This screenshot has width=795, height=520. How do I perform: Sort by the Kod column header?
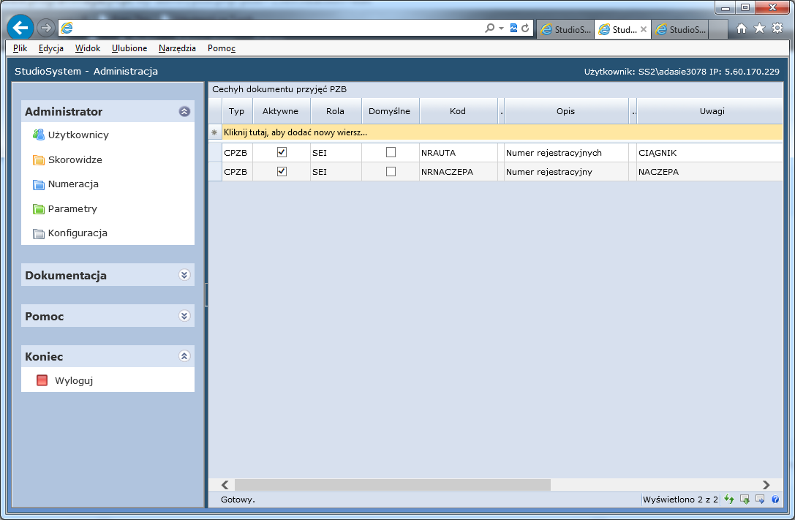click(459, 111)
